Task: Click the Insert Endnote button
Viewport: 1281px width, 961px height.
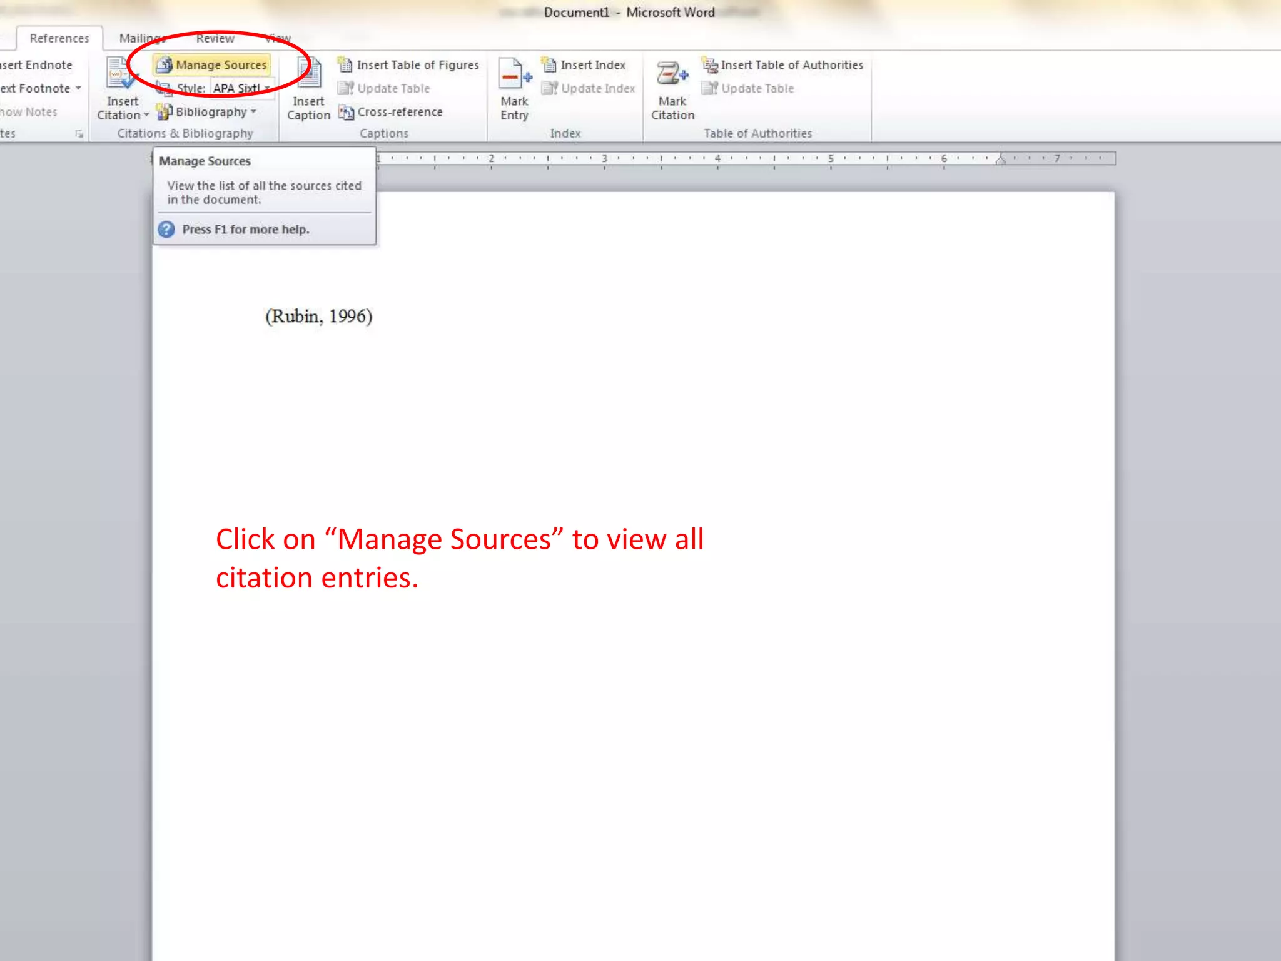Action: click(36, 65)
